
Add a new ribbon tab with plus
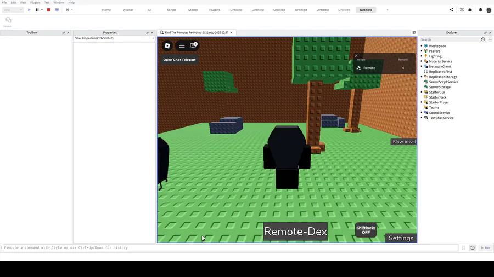pos(387,10)
